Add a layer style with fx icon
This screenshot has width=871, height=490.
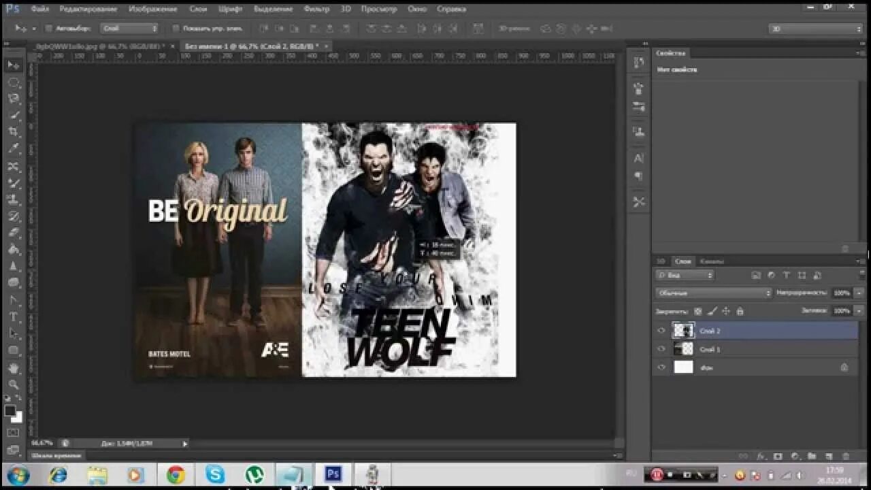pos(761,456)
